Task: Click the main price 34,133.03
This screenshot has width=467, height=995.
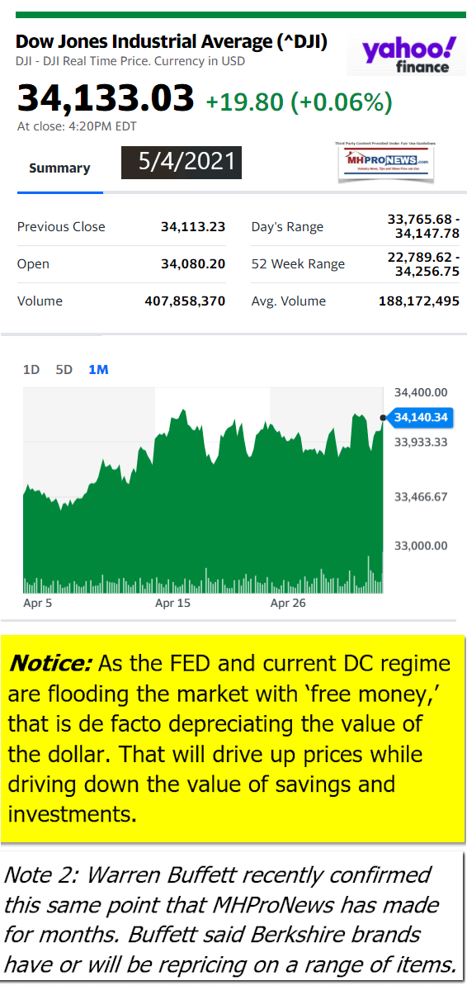Action: (106, 98)
